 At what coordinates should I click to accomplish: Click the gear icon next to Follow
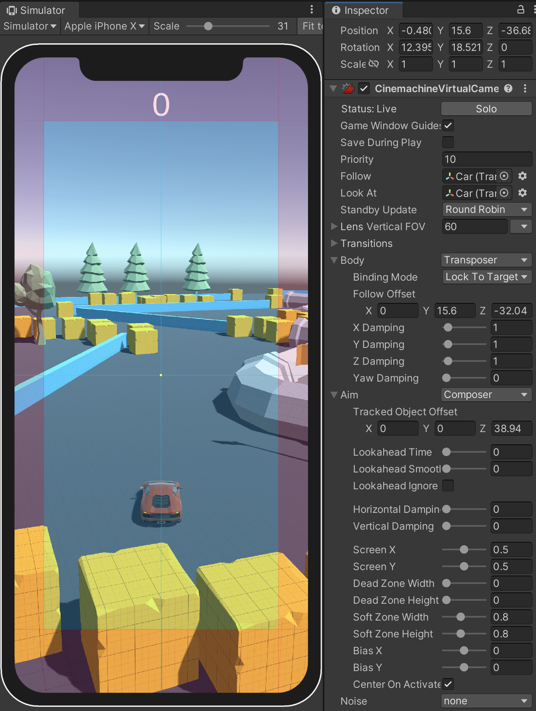523,176
